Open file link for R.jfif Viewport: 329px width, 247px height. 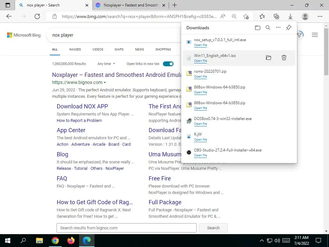point(200,140)
